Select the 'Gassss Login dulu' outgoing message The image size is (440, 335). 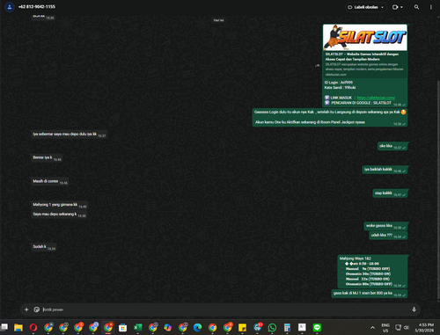[x=330, y=117]
